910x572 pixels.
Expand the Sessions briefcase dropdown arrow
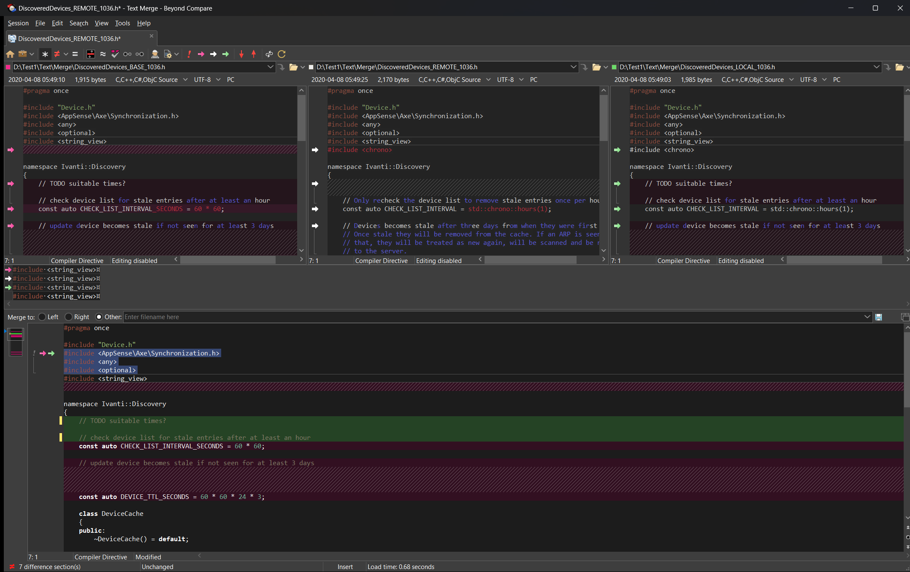pyautogui.click(x=32, y=54)
